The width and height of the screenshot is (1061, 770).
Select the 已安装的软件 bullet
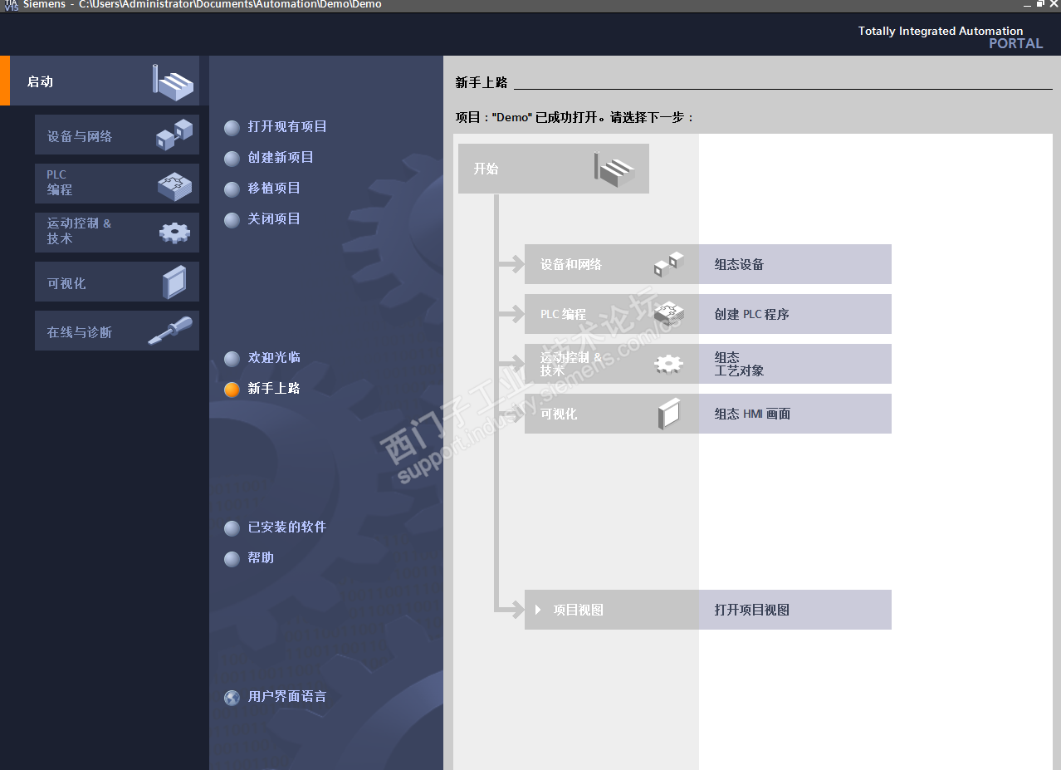(x=232, y=528)
